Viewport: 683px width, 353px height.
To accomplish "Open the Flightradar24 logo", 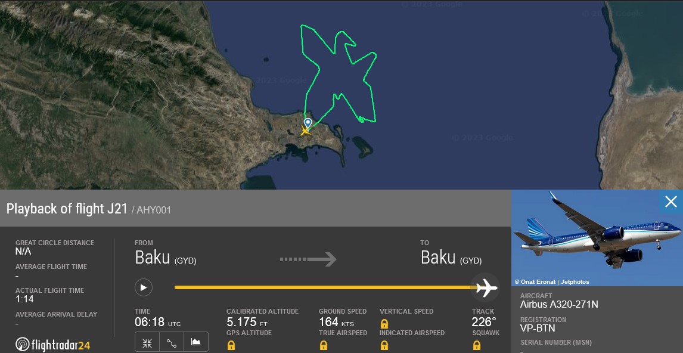I will click(52, 345).
